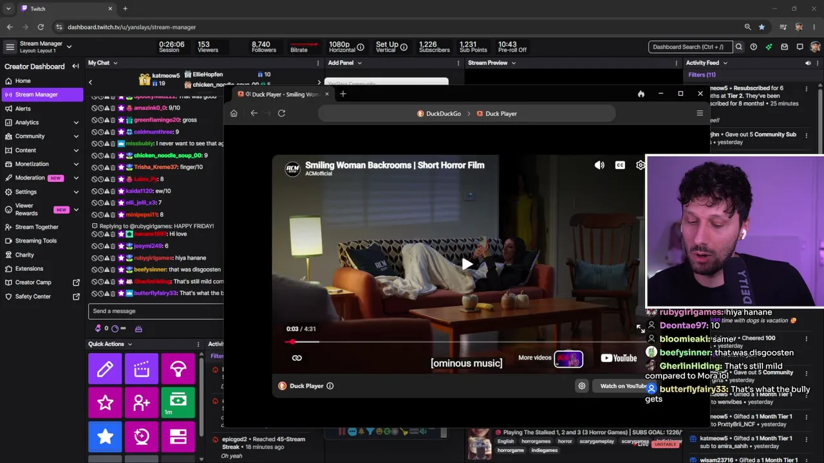This screenshot has height=463, width=824.
Task: Focus the Dashboard Search field
Action: point(690,47)
